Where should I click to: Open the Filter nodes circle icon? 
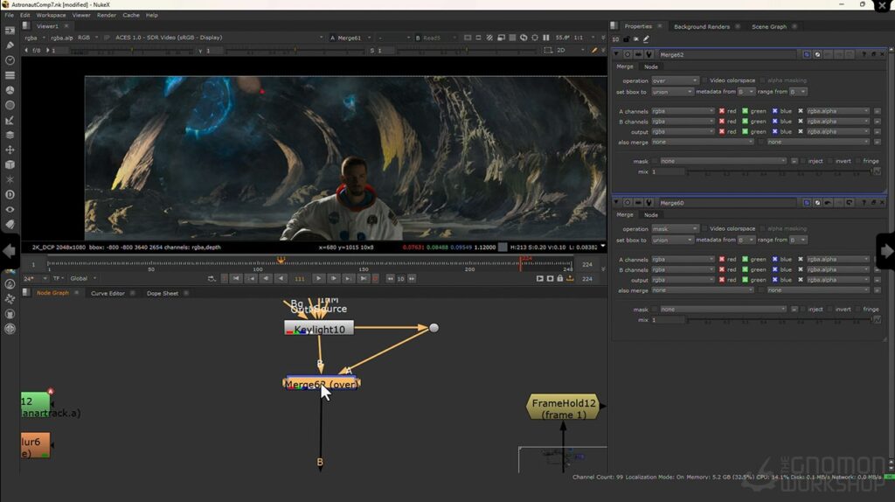click(10, 105)
